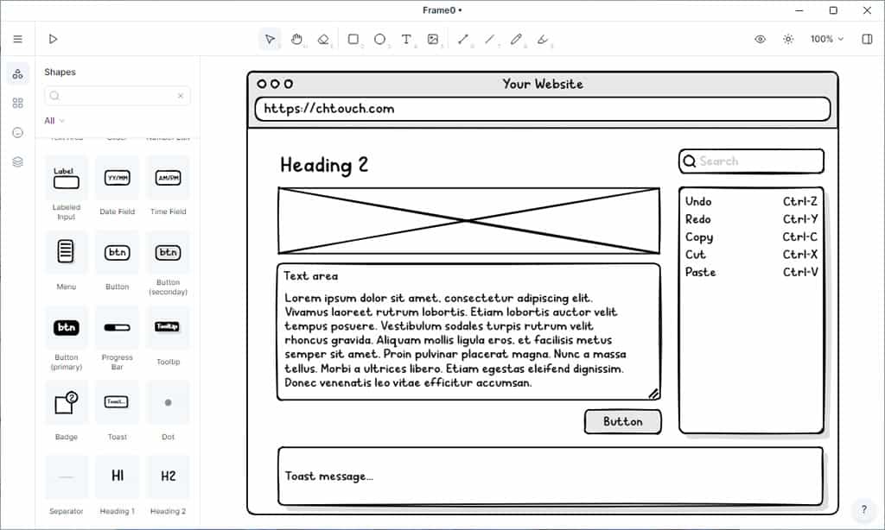Expand the All category filter
This screenshot has width=885, height=530.
54,121
